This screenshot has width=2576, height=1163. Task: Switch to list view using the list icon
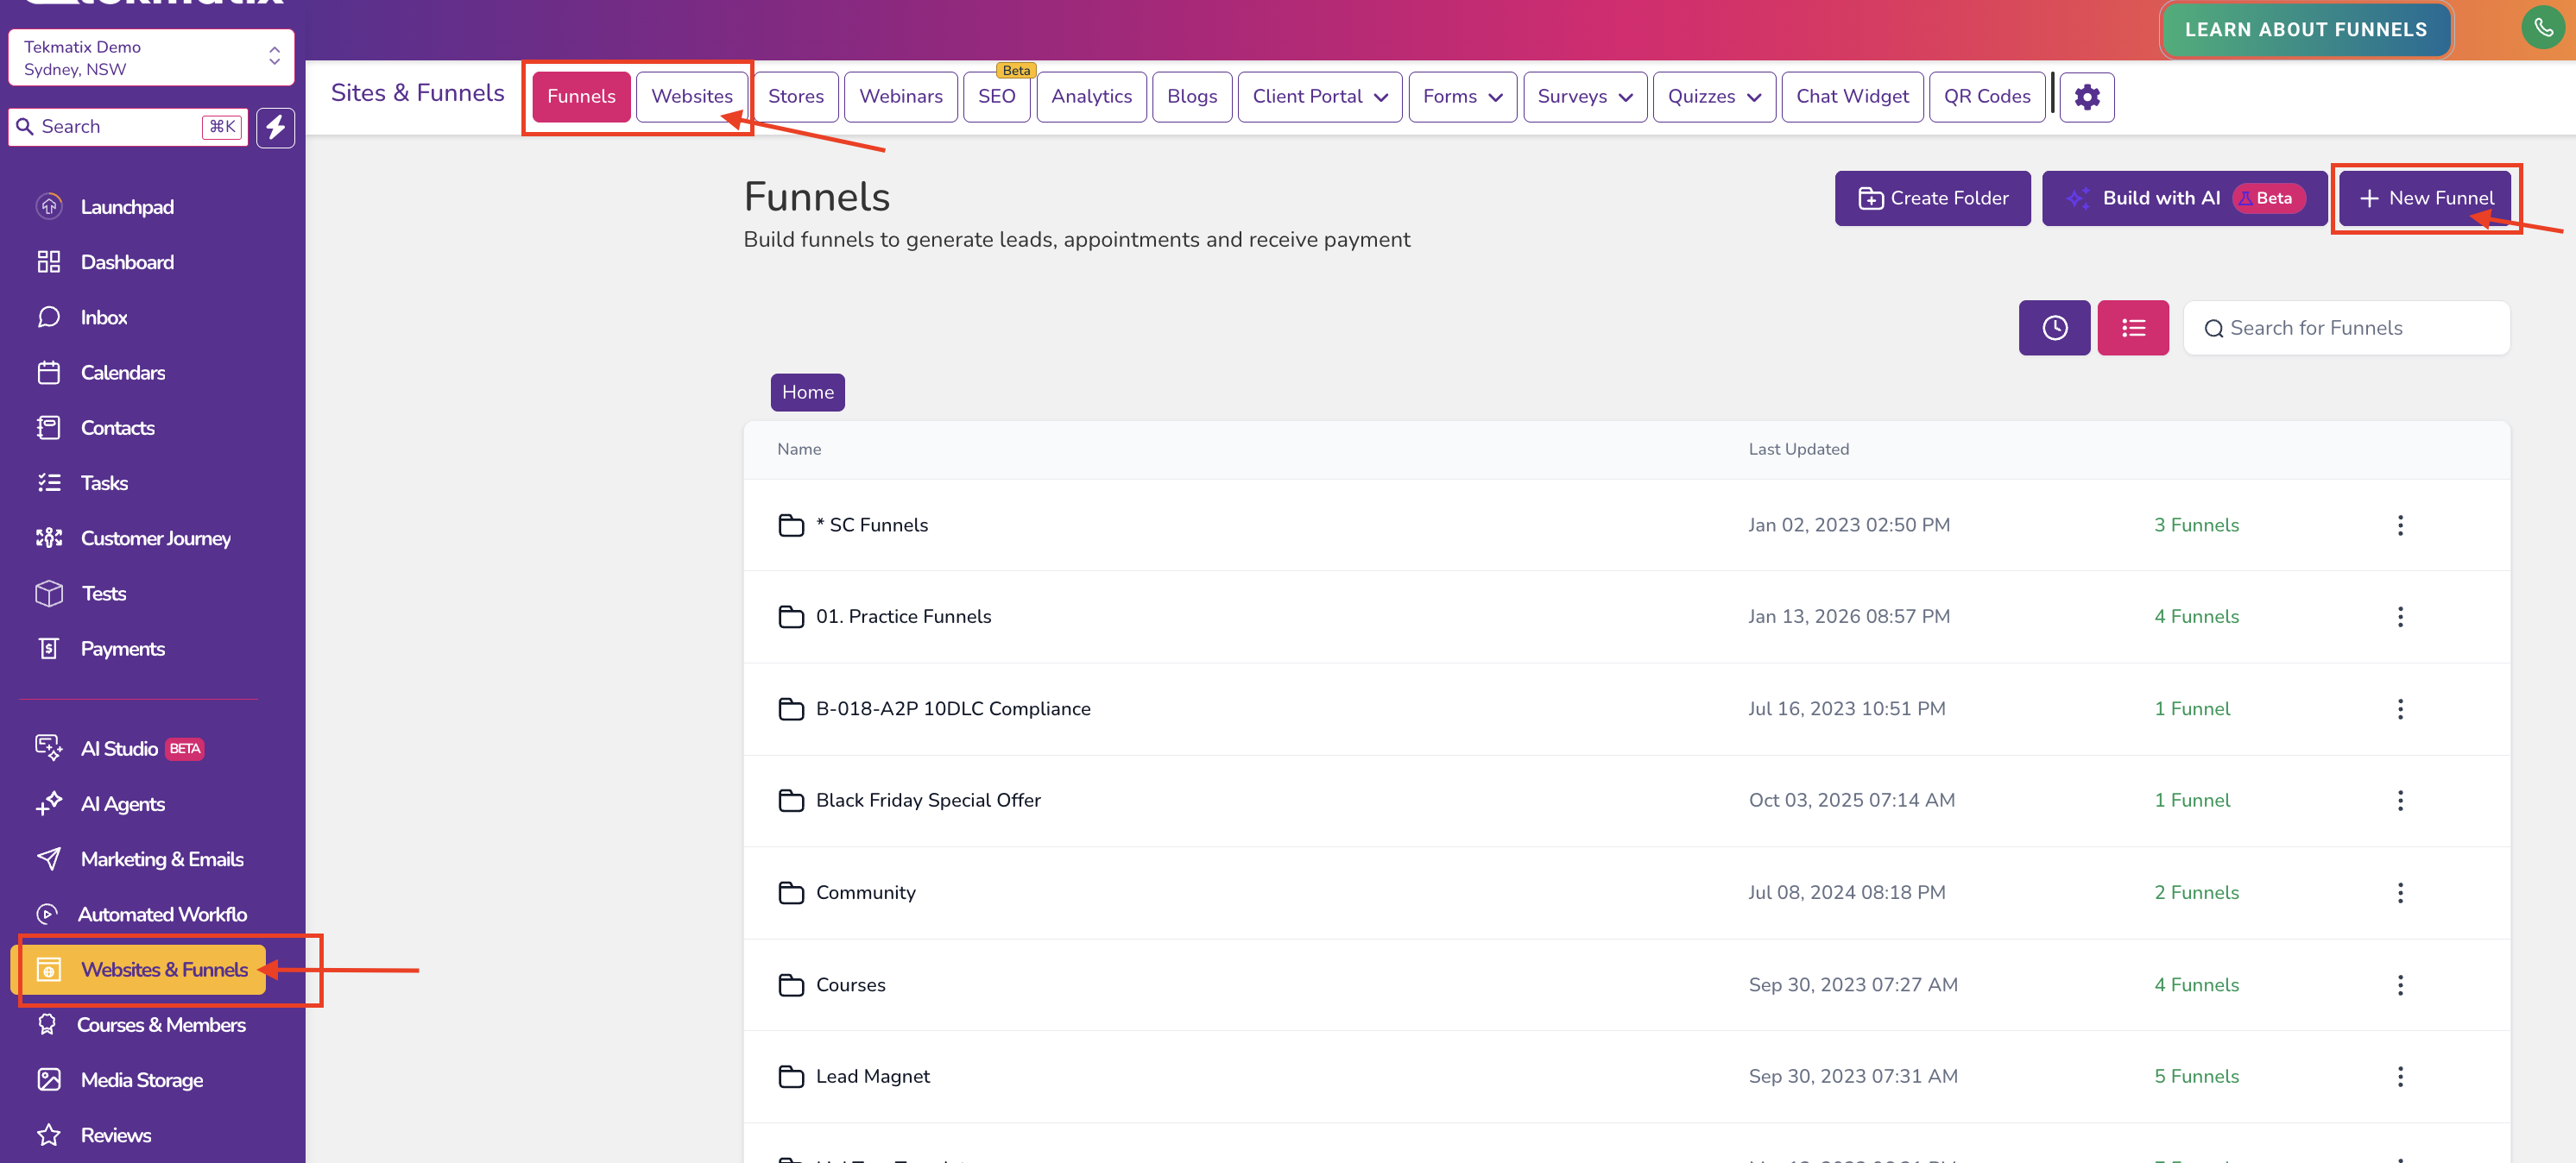pyautogui.click(x=2133, y=327)
